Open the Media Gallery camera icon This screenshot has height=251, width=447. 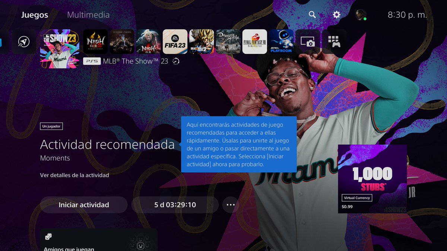(x=308, y=42)
